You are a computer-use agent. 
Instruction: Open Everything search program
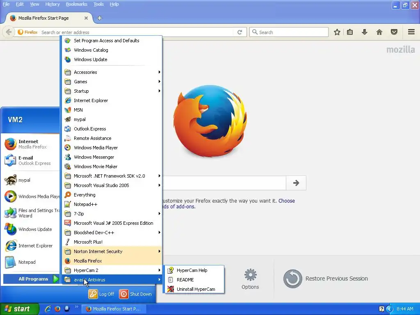(112, 195)
